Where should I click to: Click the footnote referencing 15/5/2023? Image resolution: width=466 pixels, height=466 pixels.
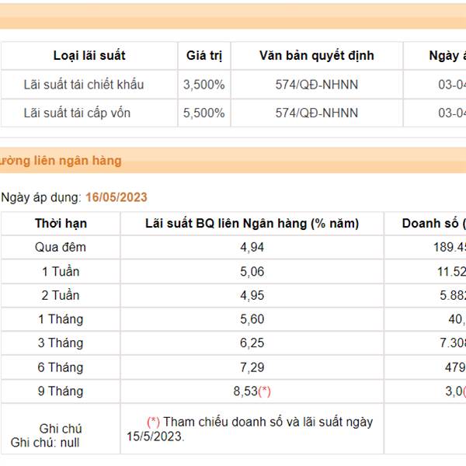(249, 429)
